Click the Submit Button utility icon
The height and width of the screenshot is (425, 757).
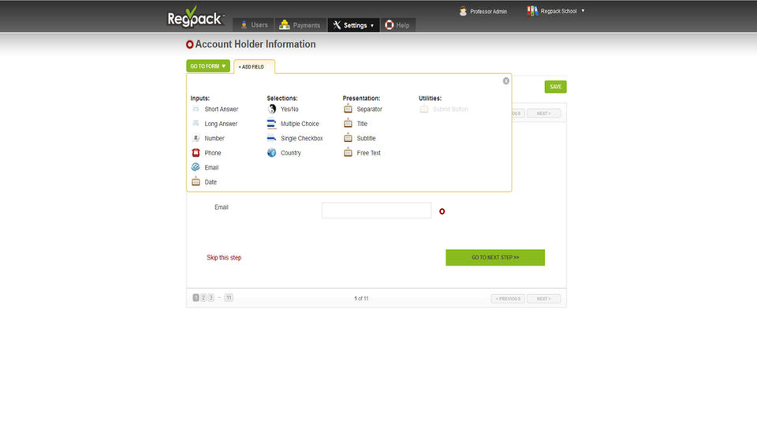(x=424, y=109)
